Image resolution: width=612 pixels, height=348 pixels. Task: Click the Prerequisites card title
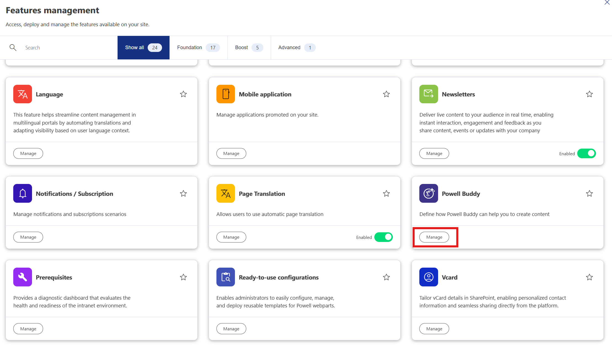click(54, 277)
